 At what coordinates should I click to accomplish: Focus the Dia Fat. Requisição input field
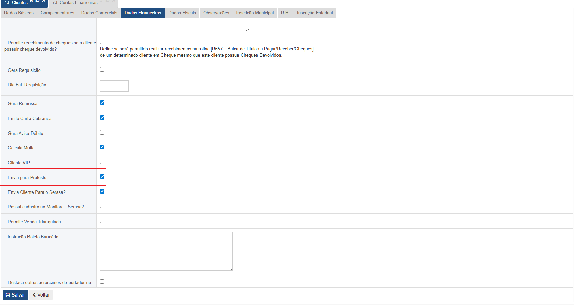pos(114,86)
